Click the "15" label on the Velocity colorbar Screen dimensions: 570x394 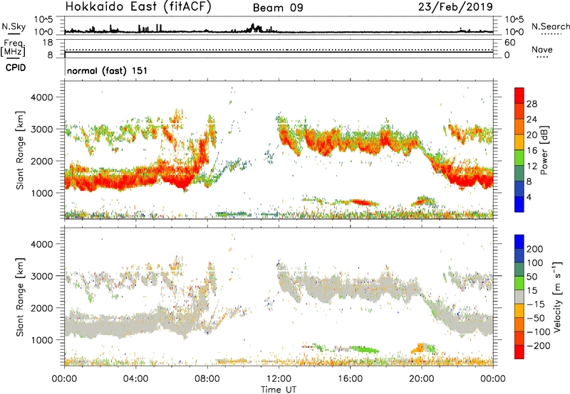click(x=532, y=291)
